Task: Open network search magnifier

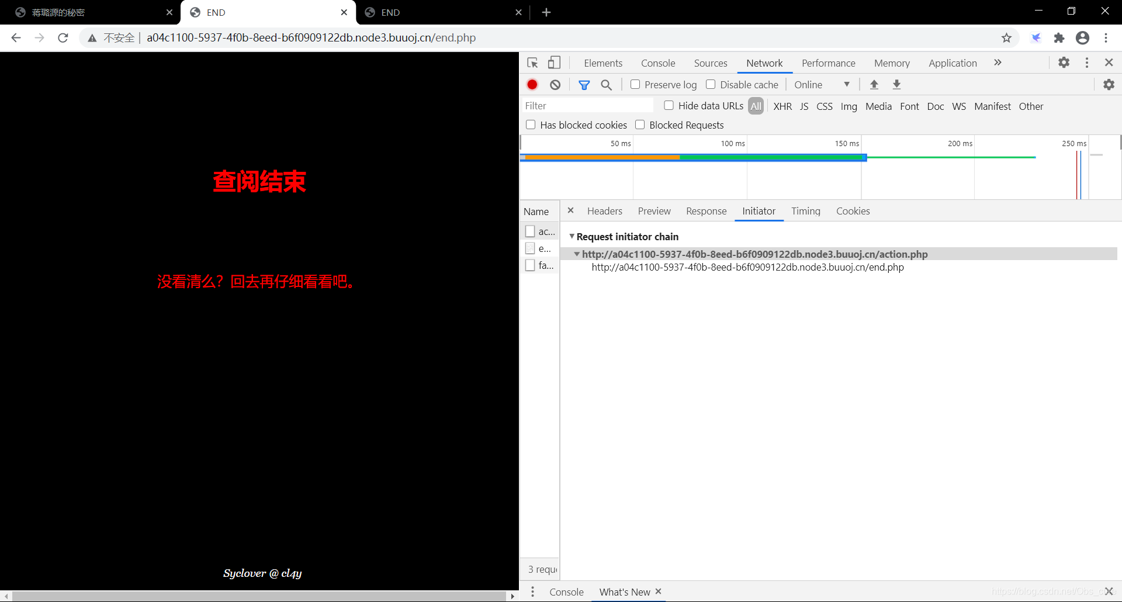Action: 607,85
